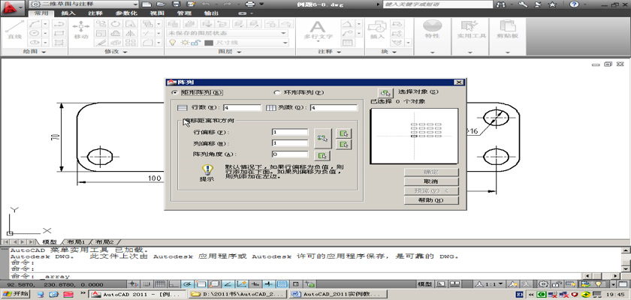Click the Help (帮助) button
The width and height of the screenshot is (631, 300).
click(430, 200)
